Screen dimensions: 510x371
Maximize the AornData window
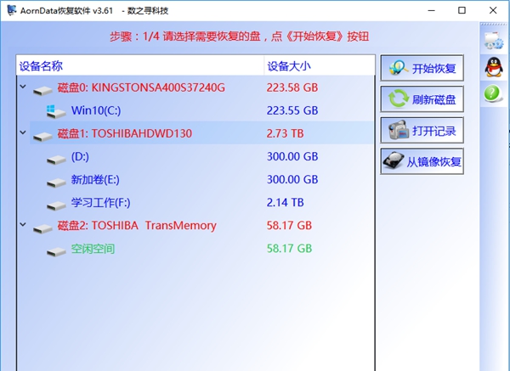pyautogui.click(x=462, y=10)
